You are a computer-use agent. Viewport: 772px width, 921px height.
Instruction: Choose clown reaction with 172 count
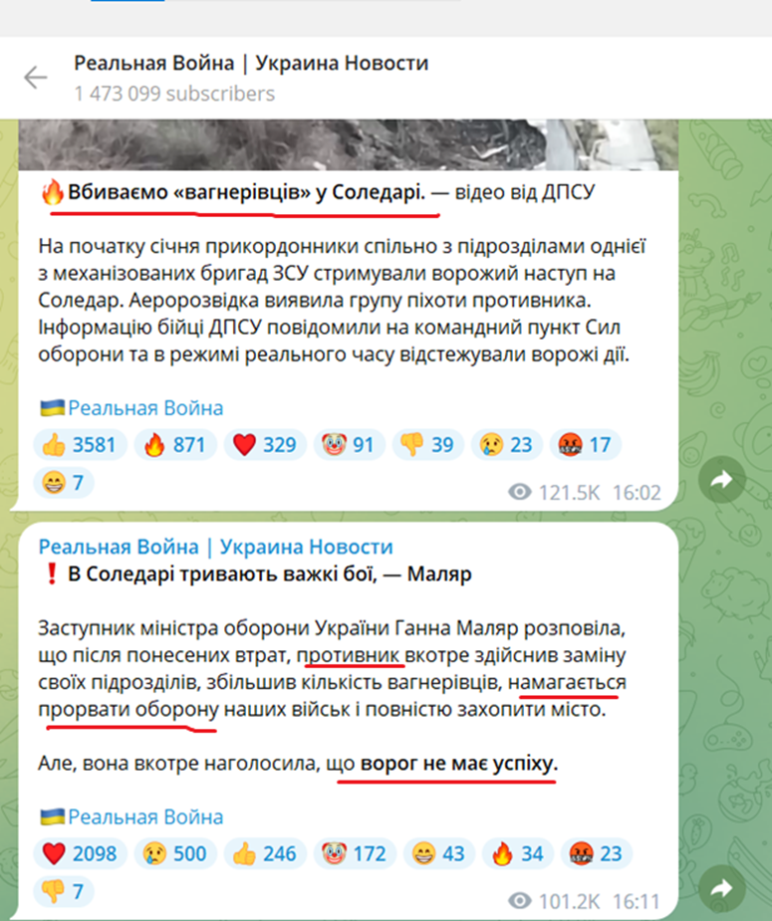point(356,853)
